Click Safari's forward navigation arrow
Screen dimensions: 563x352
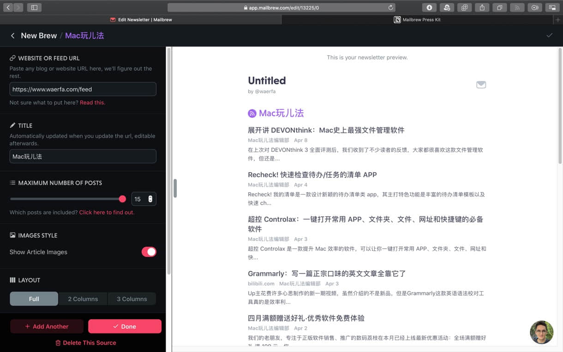click(x=18, y=7)
